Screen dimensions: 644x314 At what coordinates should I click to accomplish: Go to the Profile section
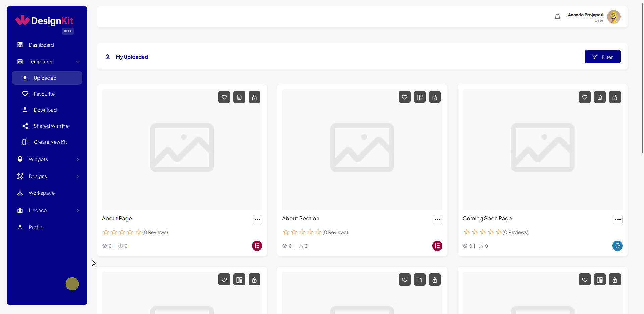click(36, 227)
